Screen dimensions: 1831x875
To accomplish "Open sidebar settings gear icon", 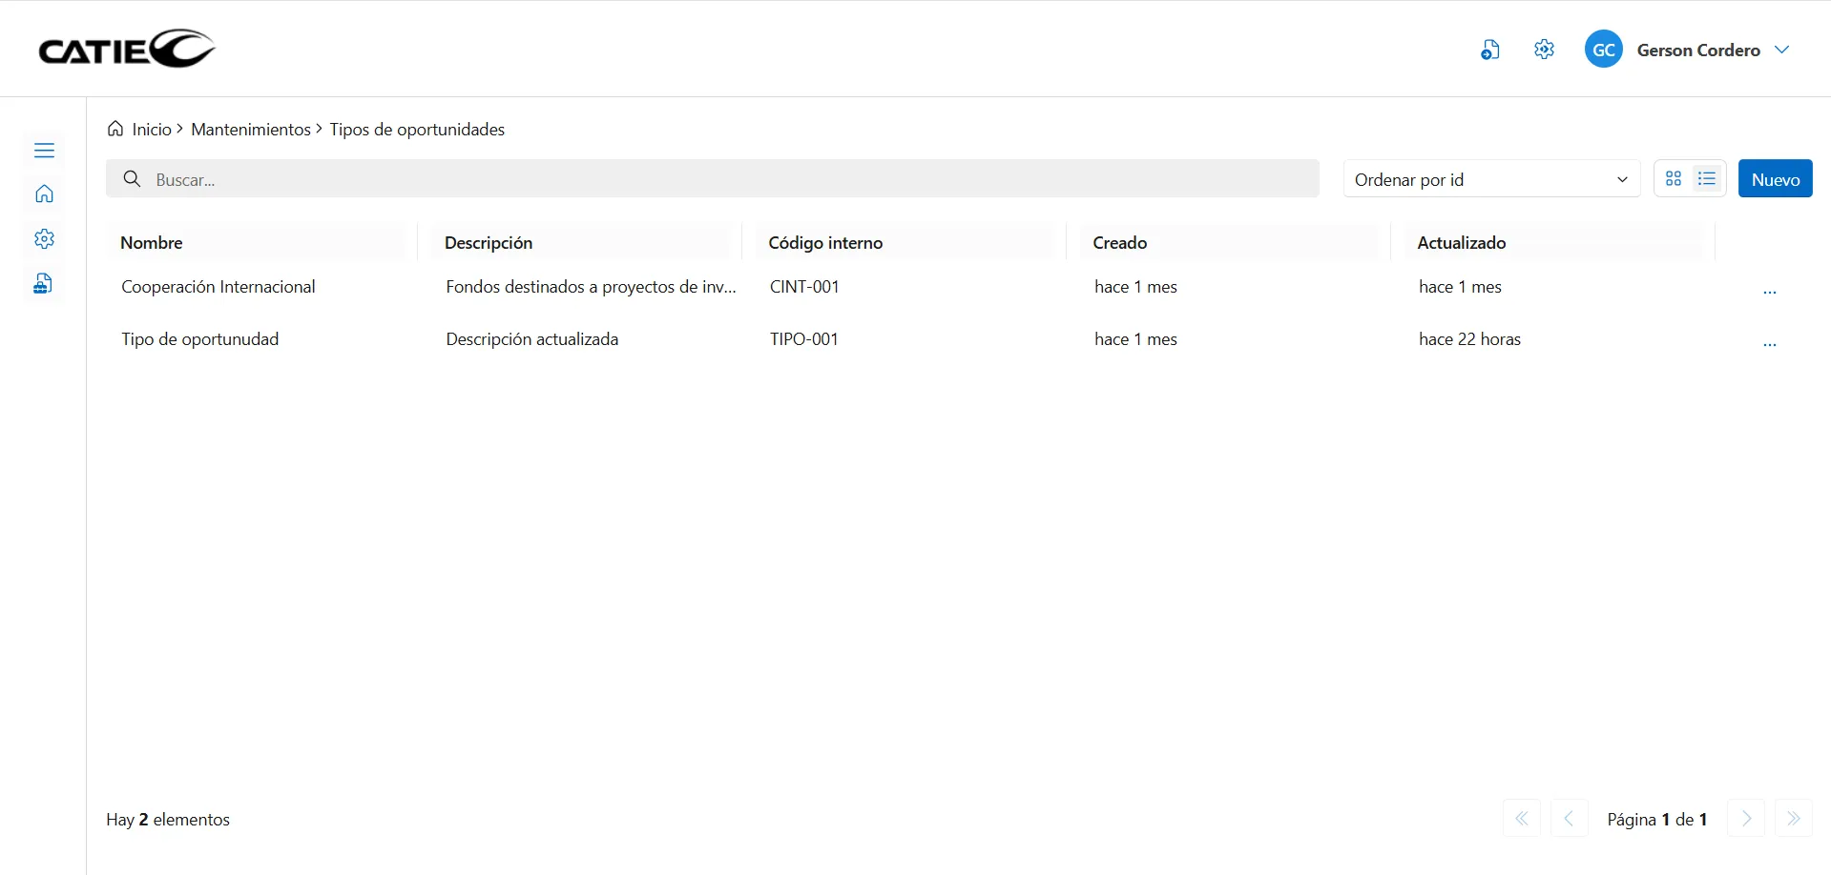I will tap(44, 239).
